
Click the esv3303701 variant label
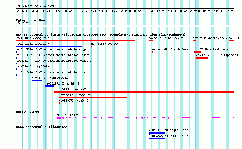pos(54,55)
